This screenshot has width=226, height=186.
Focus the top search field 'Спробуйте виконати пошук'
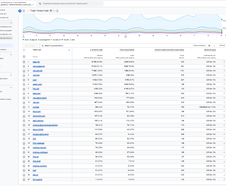pos(70,4)
